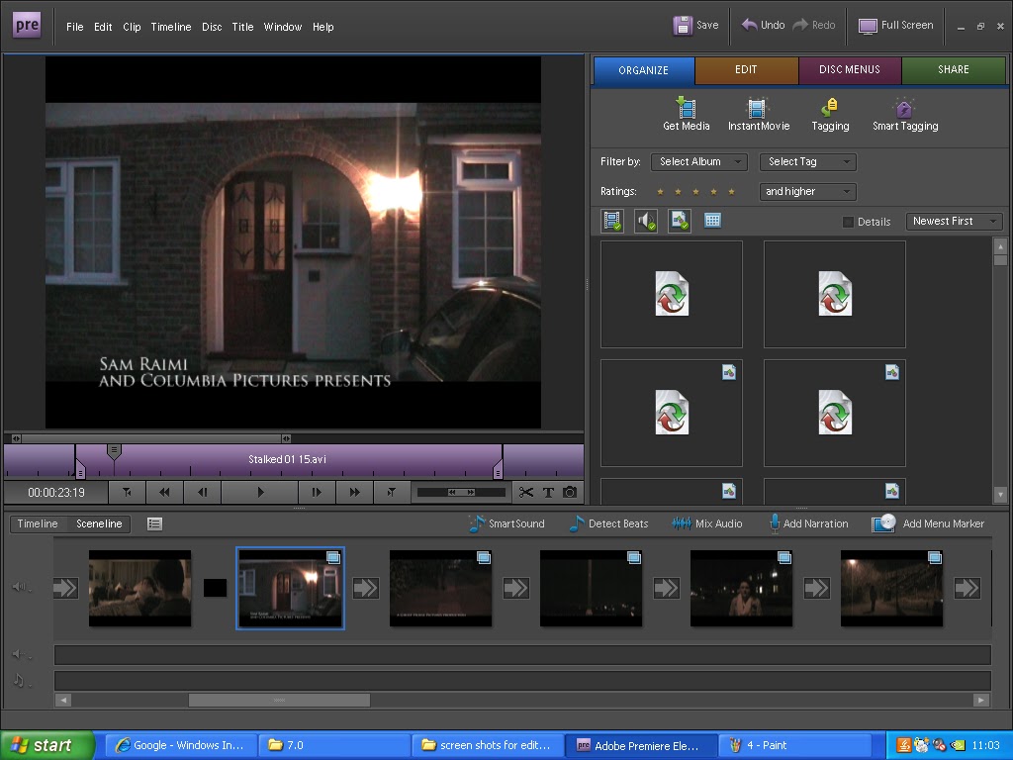Click the Windows start button

(x=46, y=745)
